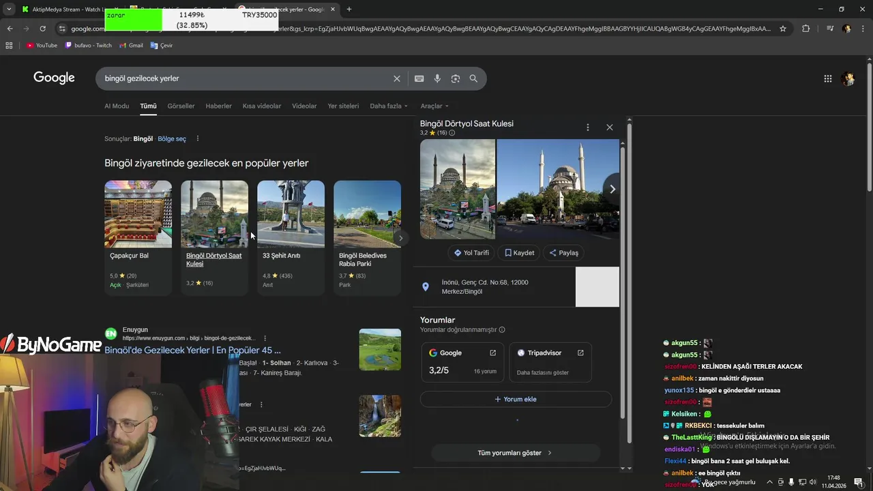Image resolution: width=873 pixels, height=491 pixels.
Task: Click the Bingöl Dörtyol Saat Kulesi card title
Action: click(213, 260)
